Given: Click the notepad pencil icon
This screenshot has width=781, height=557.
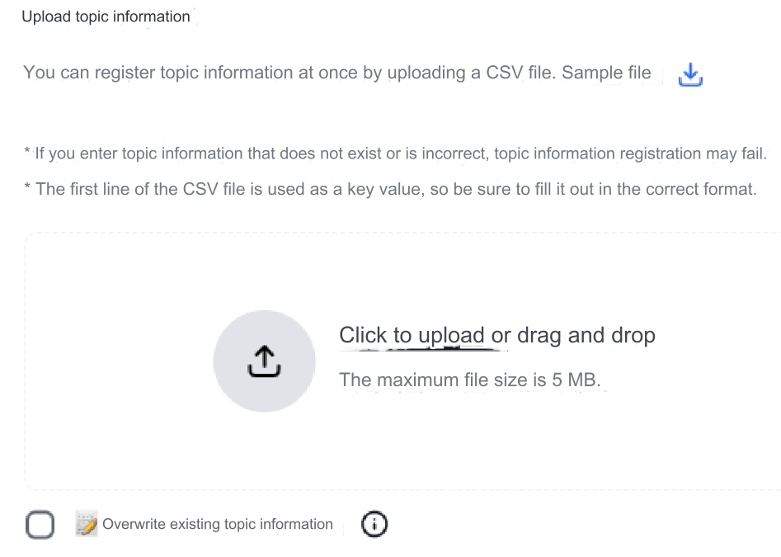Looking at the screenshot, I should pos(87,524).
